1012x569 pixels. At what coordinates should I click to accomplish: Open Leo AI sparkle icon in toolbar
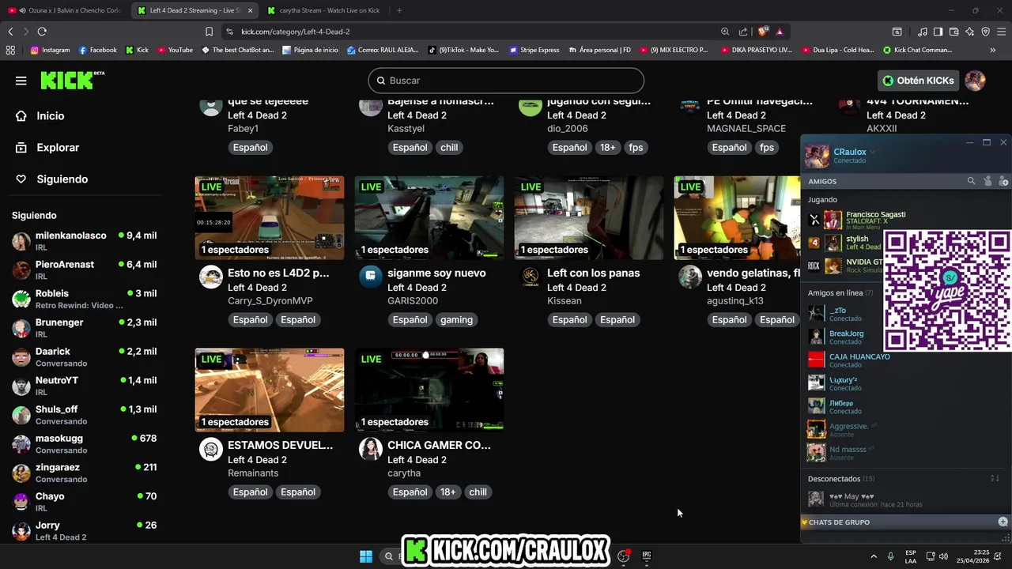[969, 32]
